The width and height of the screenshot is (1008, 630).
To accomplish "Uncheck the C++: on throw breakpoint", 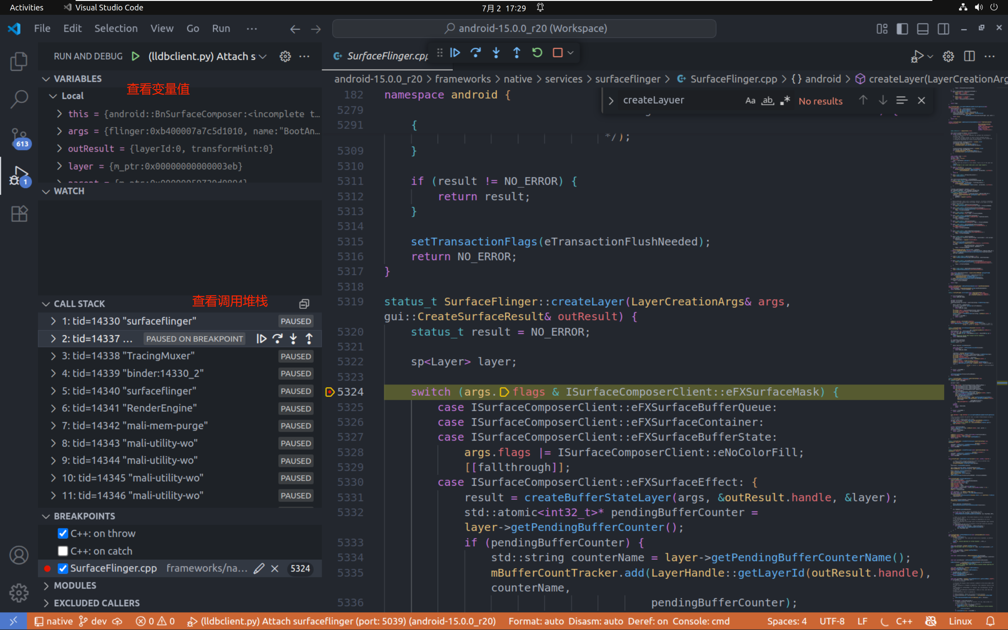I will pyautogui.click(x=63, y=534).
